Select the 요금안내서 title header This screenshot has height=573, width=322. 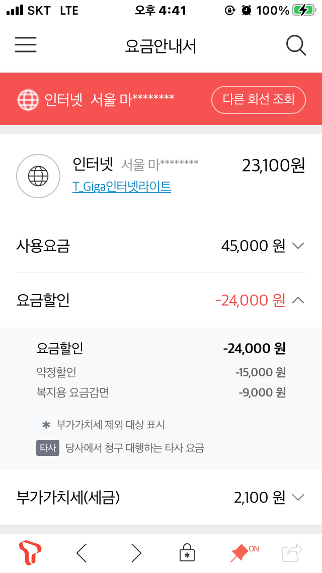coord(161,45)
